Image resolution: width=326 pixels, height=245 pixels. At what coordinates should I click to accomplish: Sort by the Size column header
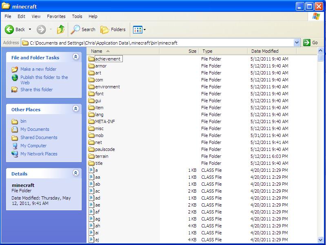[179, 51]
